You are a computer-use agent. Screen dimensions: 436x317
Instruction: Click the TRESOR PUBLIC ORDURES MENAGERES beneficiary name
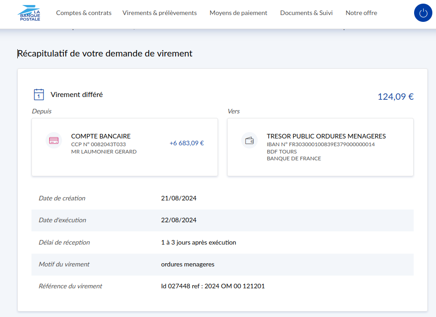click(326, 136)
